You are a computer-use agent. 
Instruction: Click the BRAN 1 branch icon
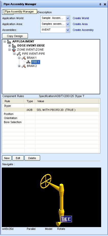(x=24, y=58)
